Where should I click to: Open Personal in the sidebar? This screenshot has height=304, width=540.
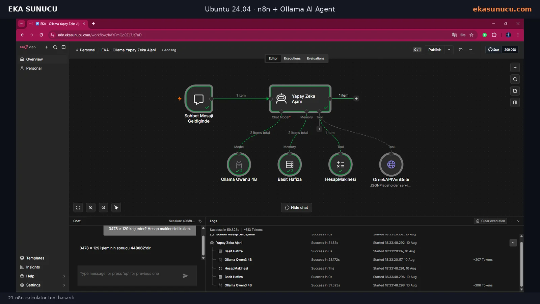click(x=43, y=68)
